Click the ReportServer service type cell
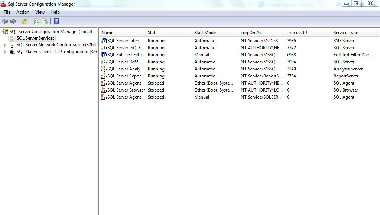The height and width of the screenshot is (215, 380). pos(346,76)
